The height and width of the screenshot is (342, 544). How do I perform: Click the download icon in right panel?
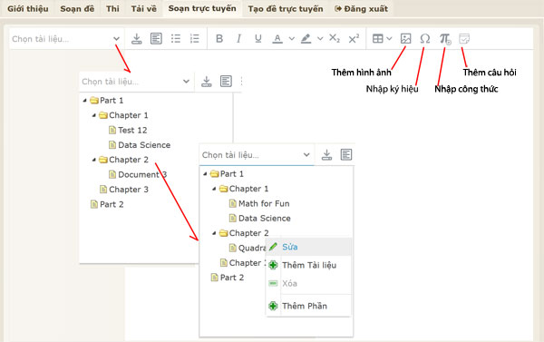(326, 154)
